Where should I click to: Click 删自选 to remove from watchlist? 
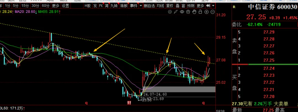(x=149, y=6)
